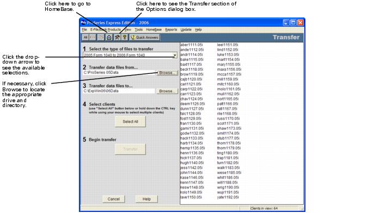Open the E-File/Bank Products menu
Image resolution: width=380 pixels, height=213 pixels.
pyautogui.click(x=106, y=29)
